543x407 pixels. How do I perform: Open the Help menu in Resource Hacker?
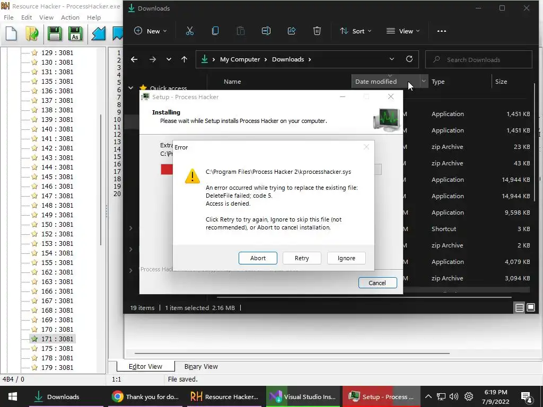point(93,17)
